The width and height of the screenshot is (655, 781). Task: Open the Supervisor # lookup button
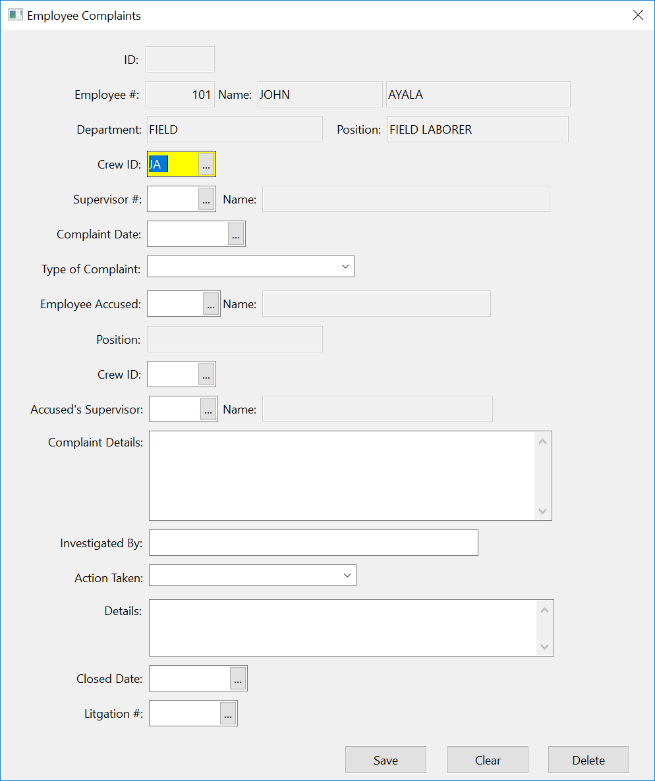[206, 200]
